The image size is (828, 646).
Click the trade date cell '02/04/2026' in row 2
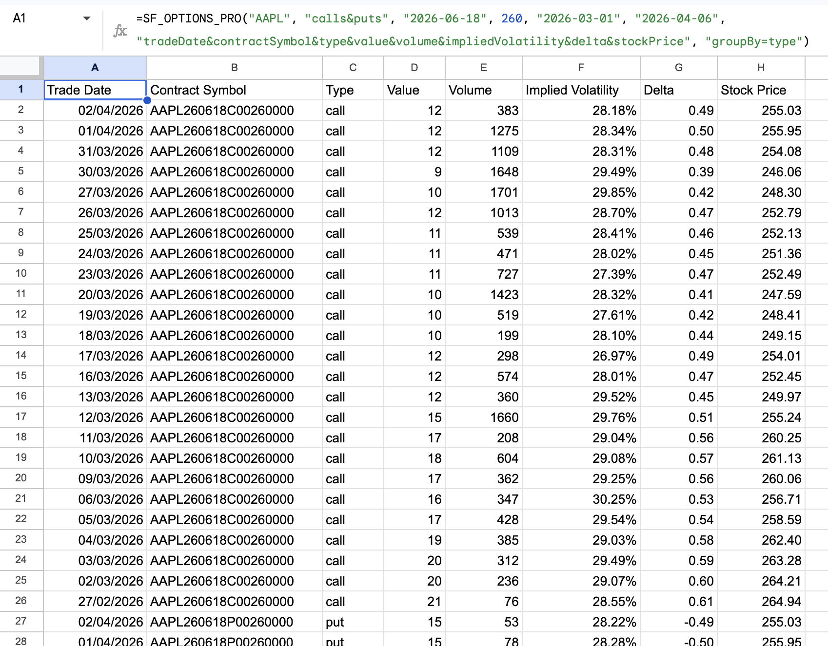[x=95, y=111]
